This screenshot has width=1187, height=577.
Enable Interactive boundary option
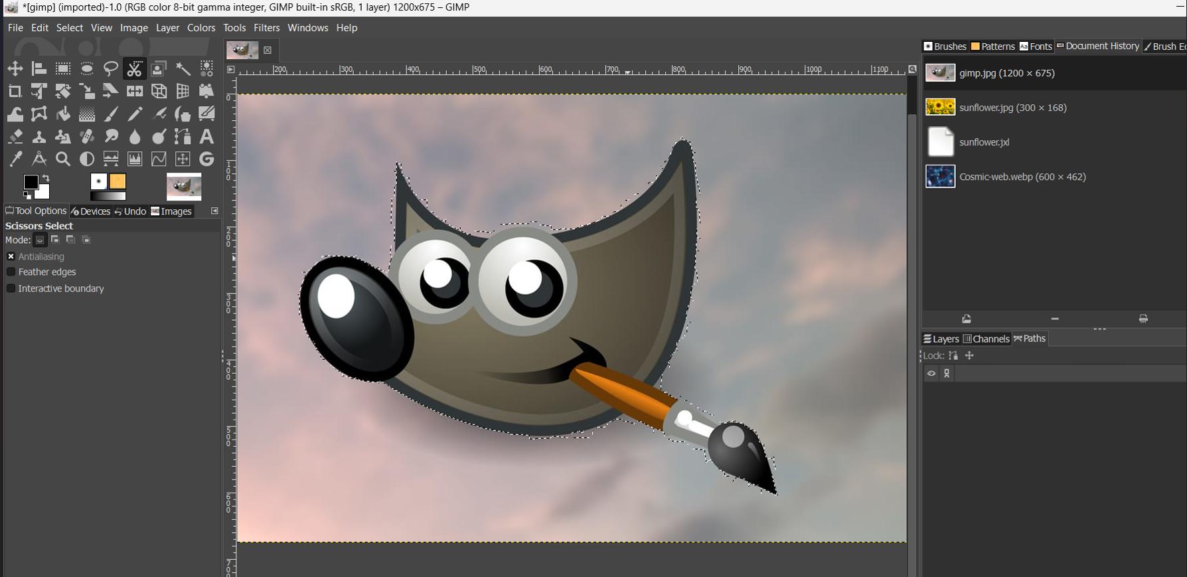(11, 288)
